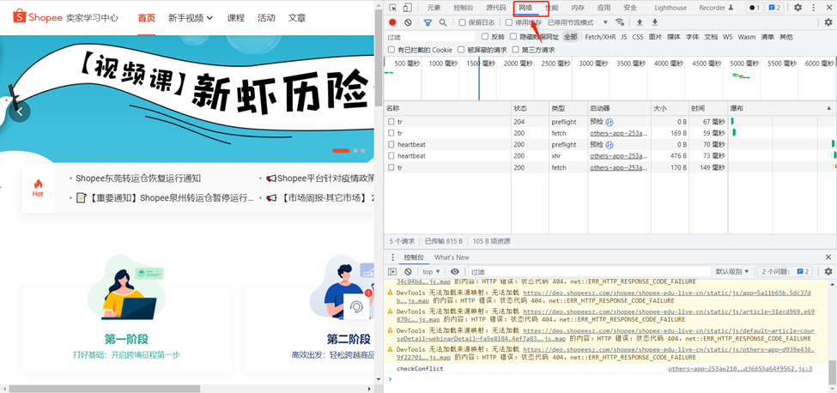837x393 pixels.
Task: Click the network 过滤 filter field
Action: 430,37
